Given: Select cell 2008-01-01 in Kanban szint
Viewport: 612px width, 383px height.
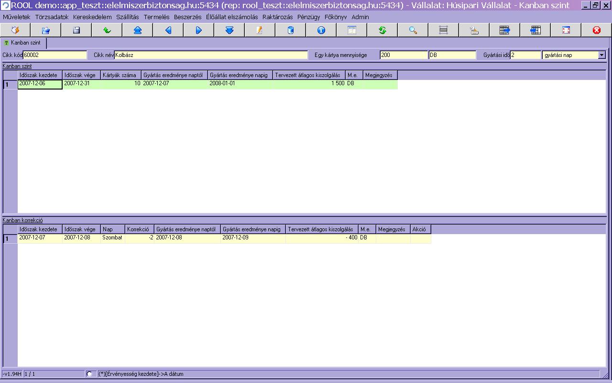Looking at the screenshot, I should tap(240, 84).
